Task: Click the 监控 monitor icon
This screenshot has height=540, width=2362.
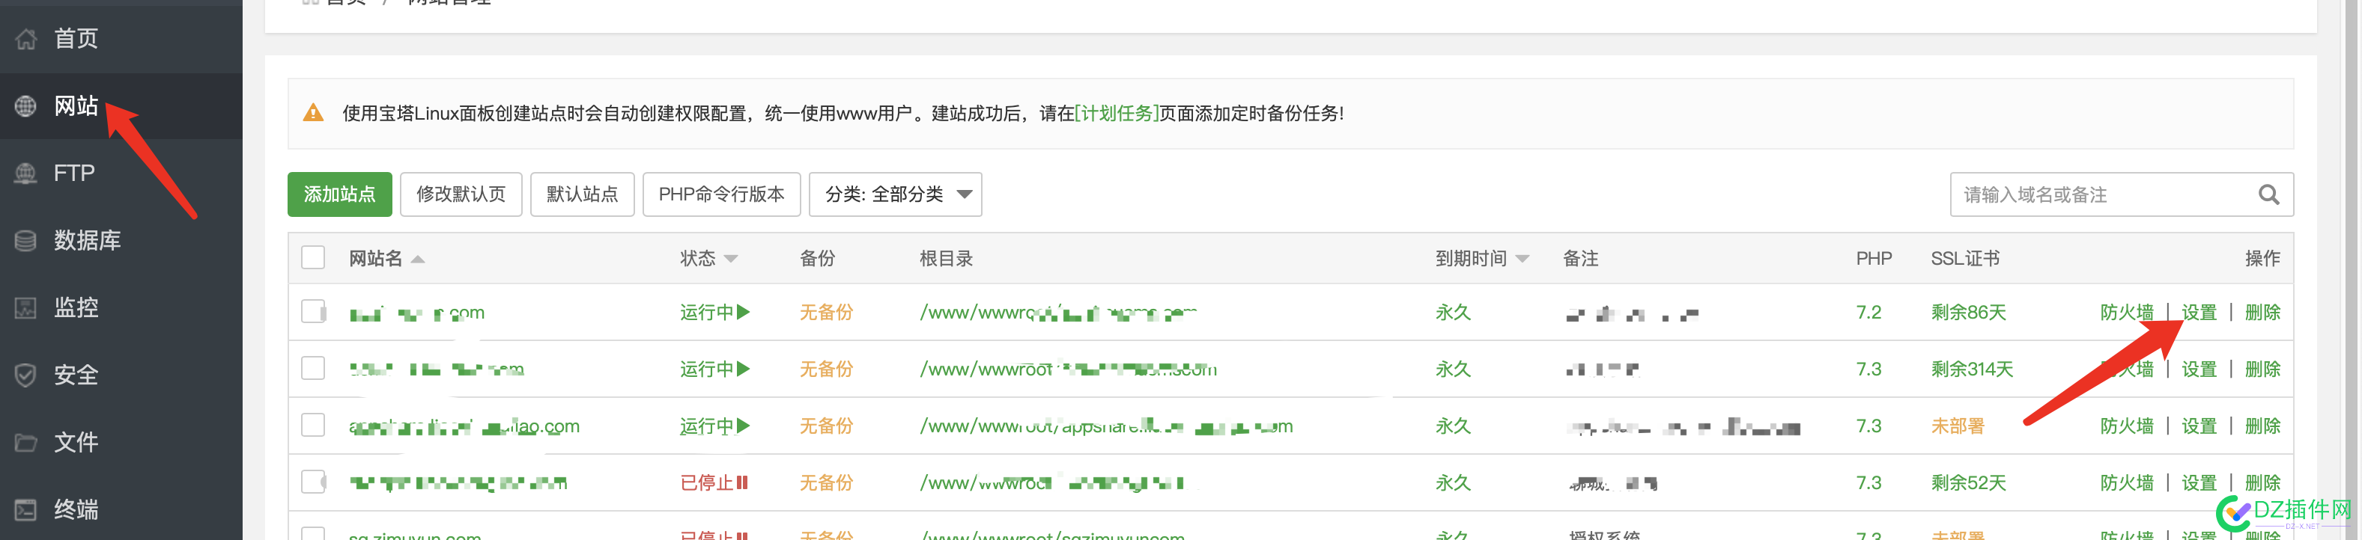Action: click(25, 307)
